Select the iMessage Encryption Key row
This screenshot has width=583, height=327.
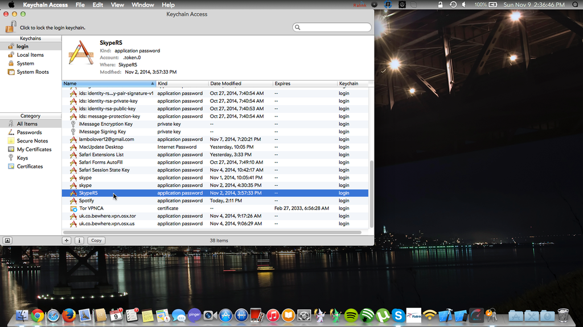tap(215, 124)
